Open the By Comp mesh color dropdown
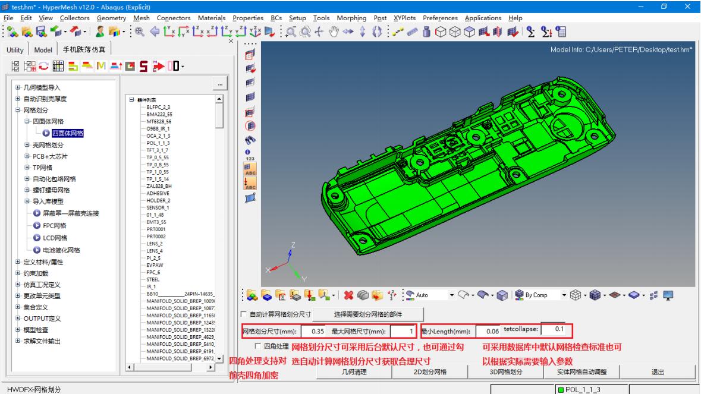Screen dimensions: 701x394 564,295
